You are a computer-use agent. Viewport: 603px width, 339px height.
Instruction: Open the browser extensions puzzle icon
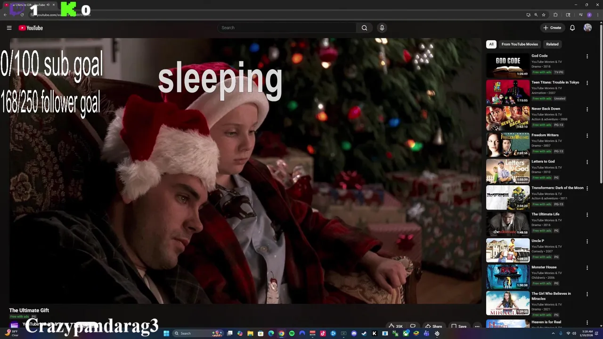pos(555,15)
